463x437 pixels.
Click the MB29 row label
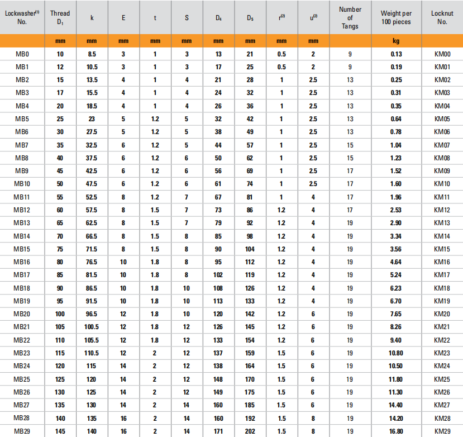[22, 431]
